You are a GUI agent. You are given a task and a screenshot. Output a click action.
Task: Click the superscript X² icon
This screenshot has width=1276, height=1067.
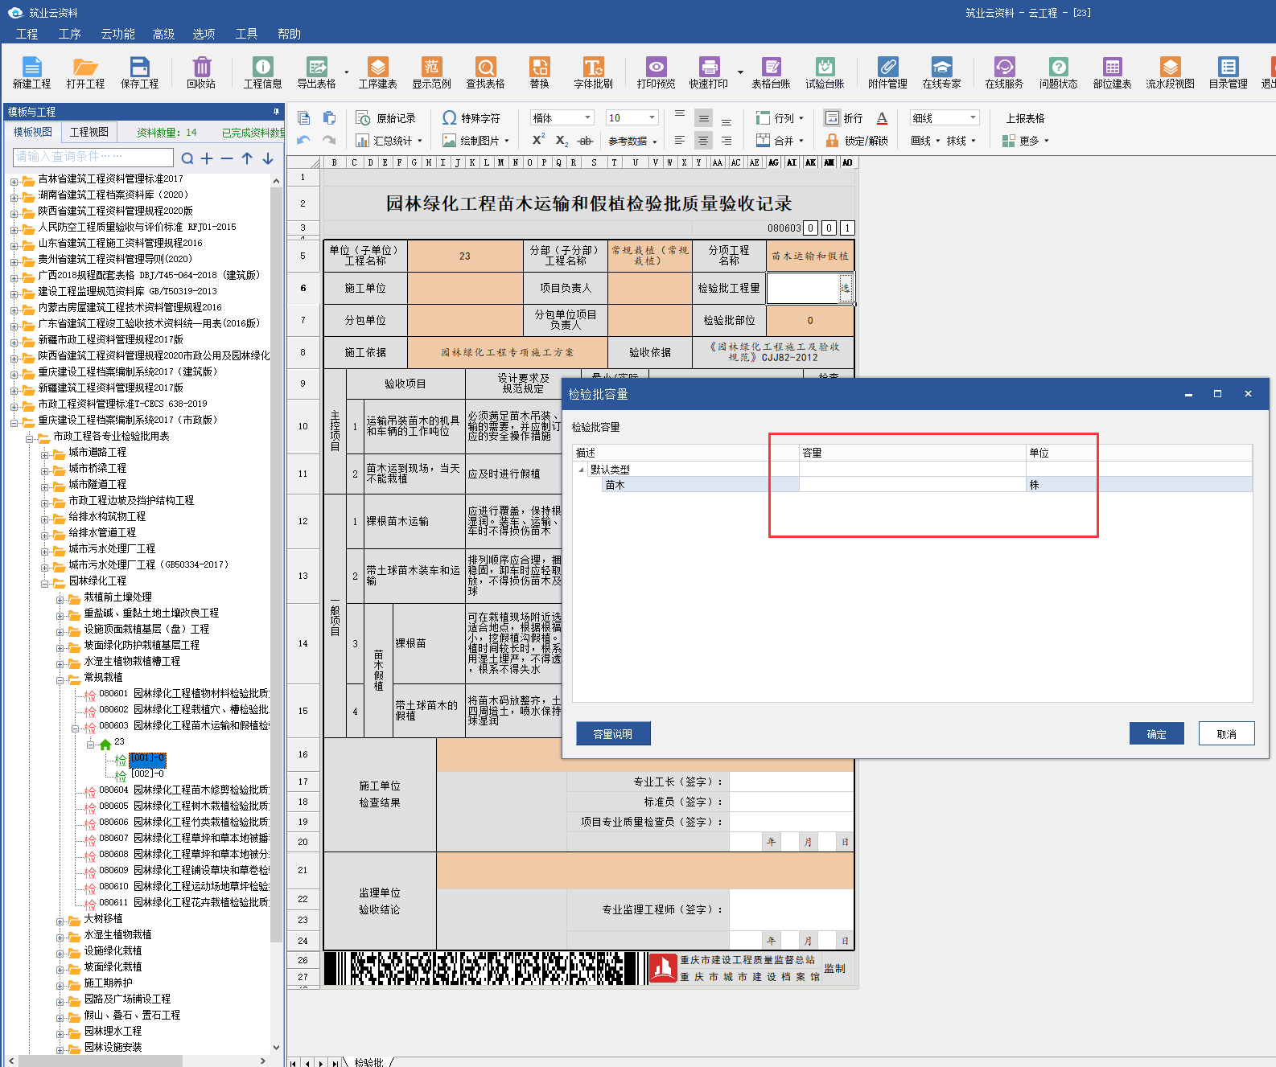click(x=538, y=140)
